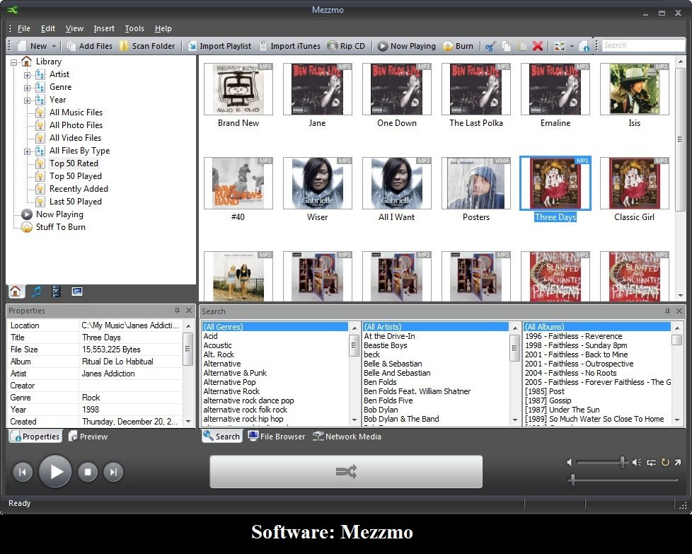692x554 pixels.
Task: Click the music library view icon
Action: (x=35, y=291)
